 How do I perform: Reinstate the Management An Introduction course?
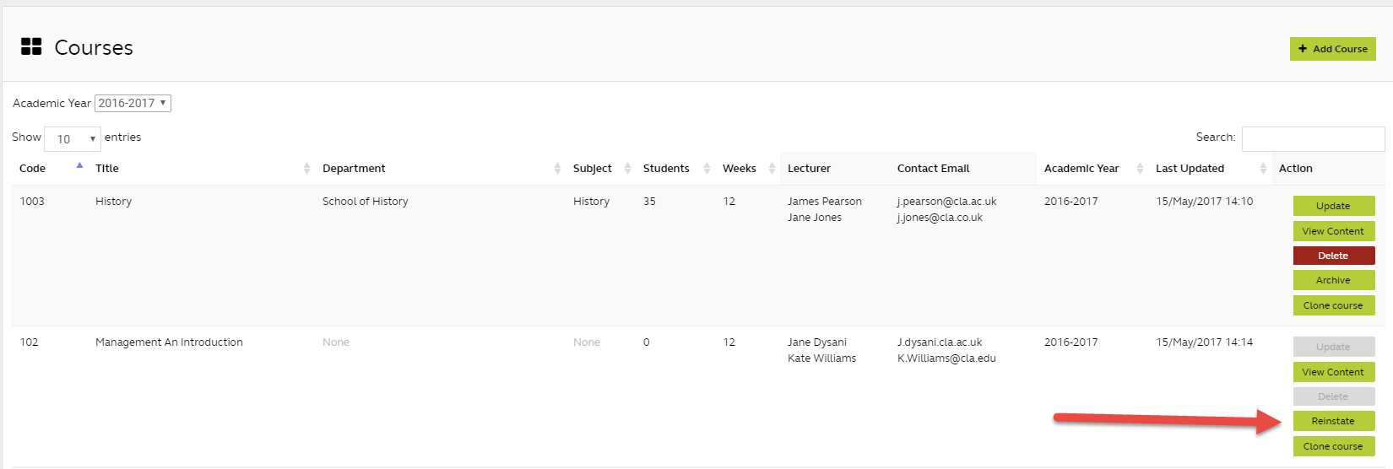1333,421
